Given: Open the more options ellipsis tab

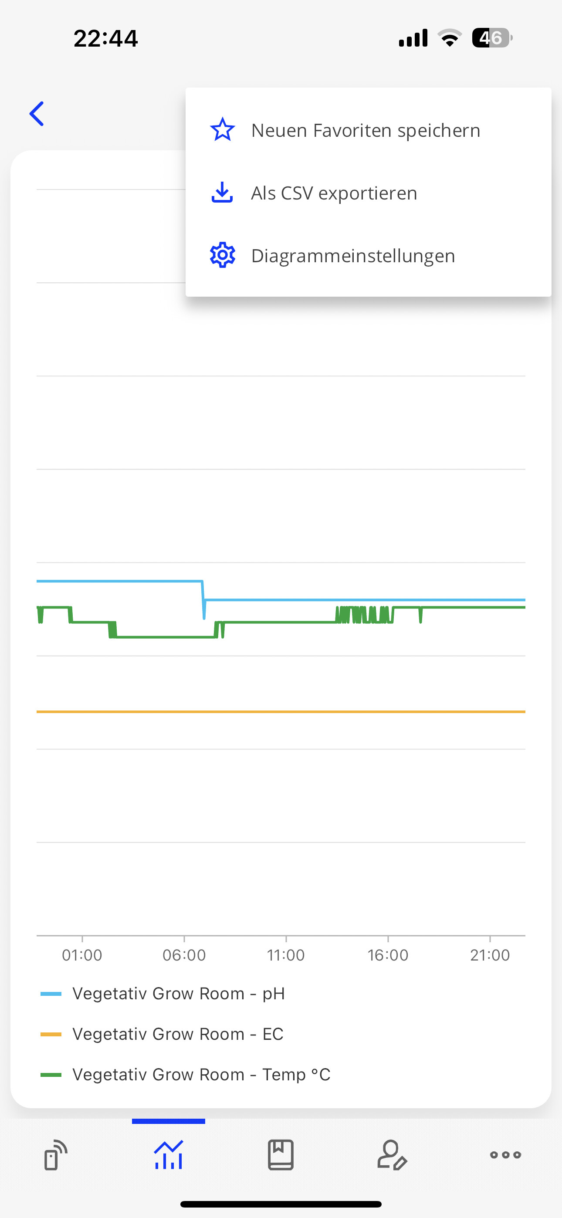Looking at the screenshot, I should click(x=505, y=1155).
